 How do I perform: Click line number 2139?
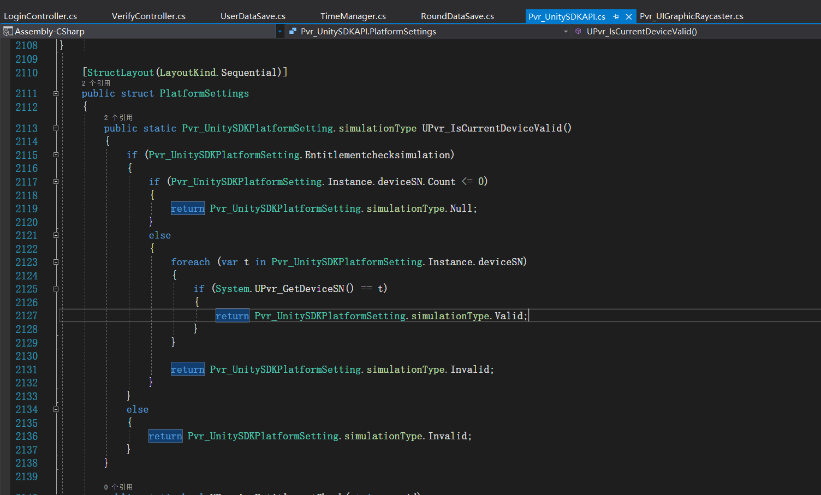[x=27, y=476]
